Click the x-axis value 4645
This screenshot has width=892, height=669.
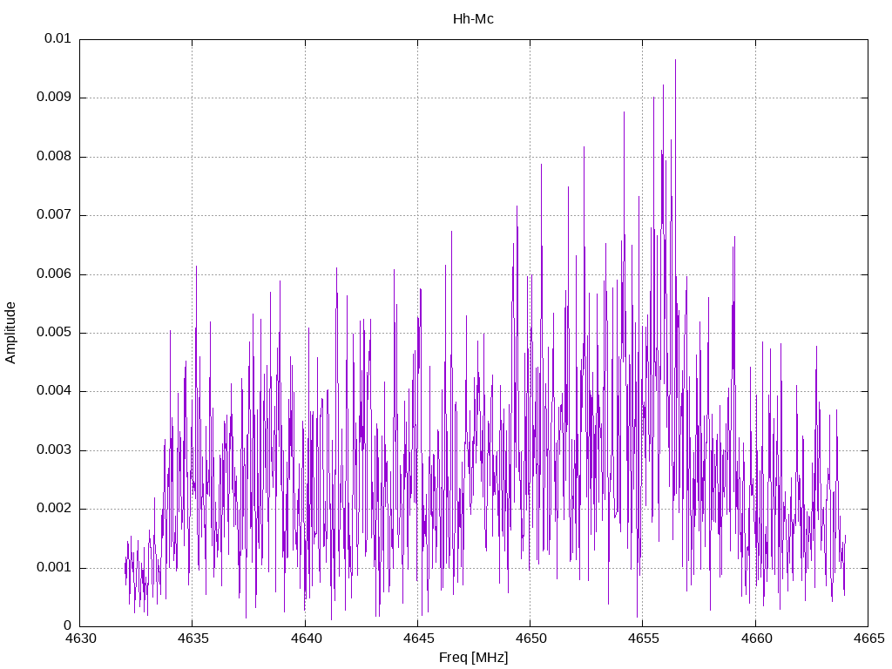(418, 639)
